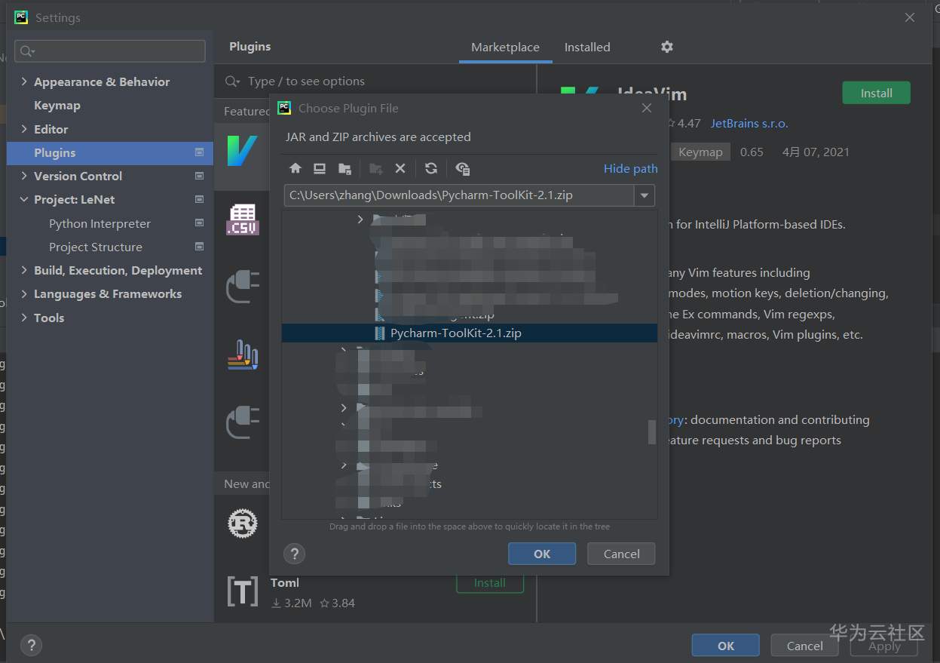Click the Keymap tag on IdeaVim
Viewport: 940px width, 663px height.
700,152
